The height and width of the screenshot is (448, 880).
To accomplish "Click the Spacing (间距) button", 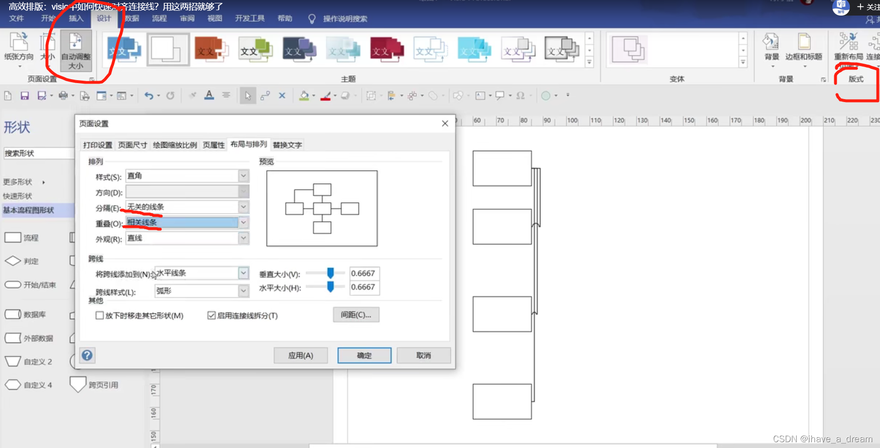I will [356, 315].
